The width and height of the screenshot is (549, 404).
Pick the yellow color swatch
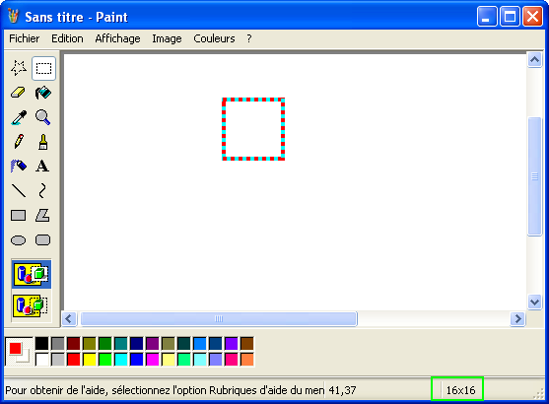[90, 360]
